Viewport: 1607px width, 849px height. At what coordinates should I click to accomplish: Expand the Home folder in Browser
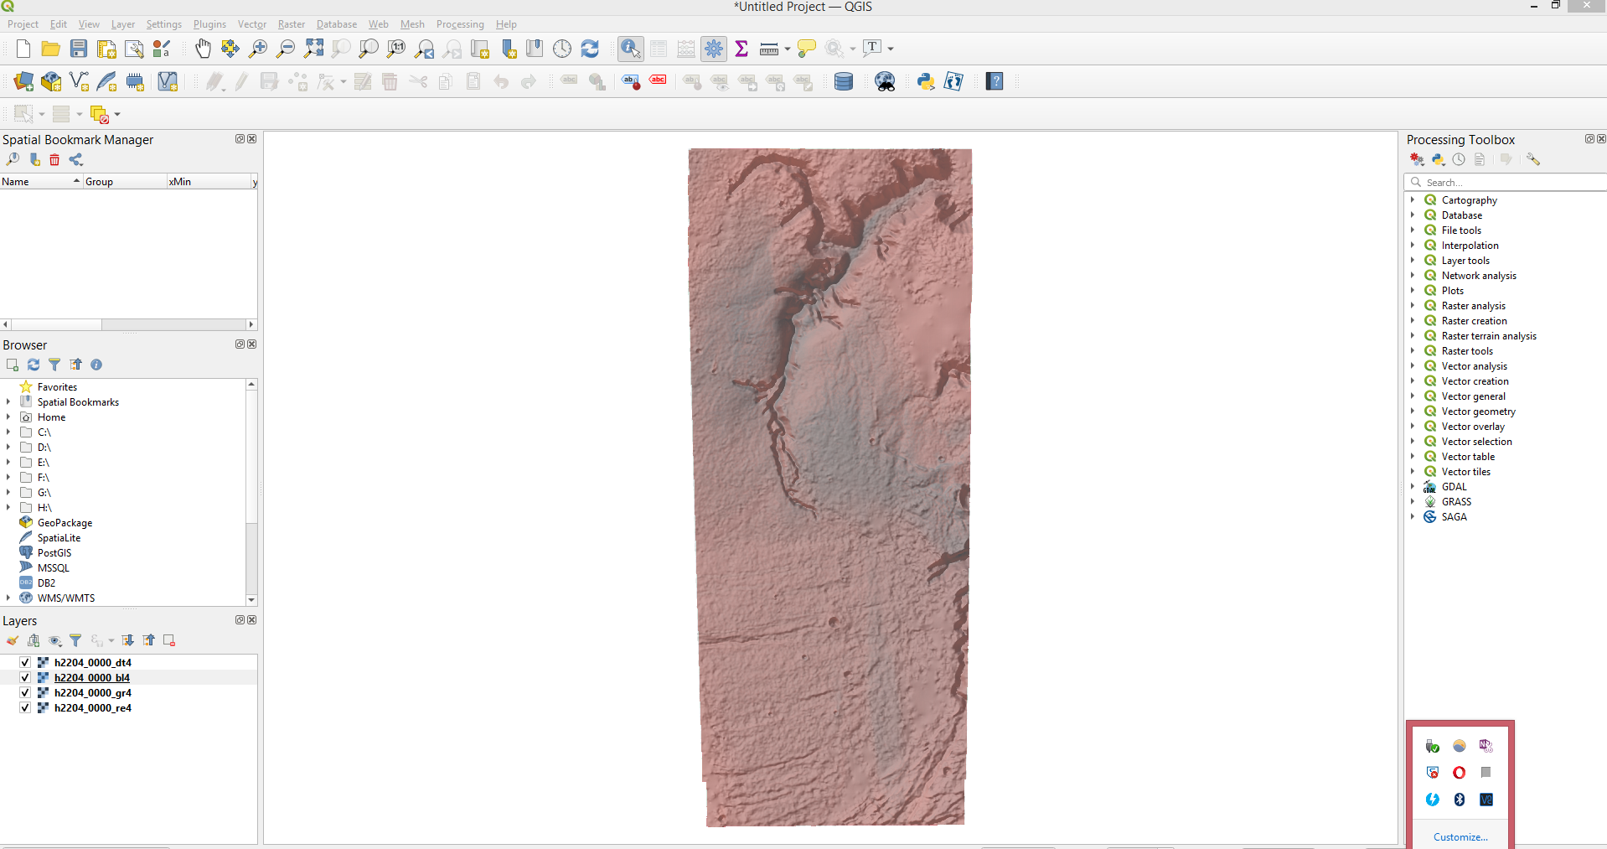coord(8,417)
